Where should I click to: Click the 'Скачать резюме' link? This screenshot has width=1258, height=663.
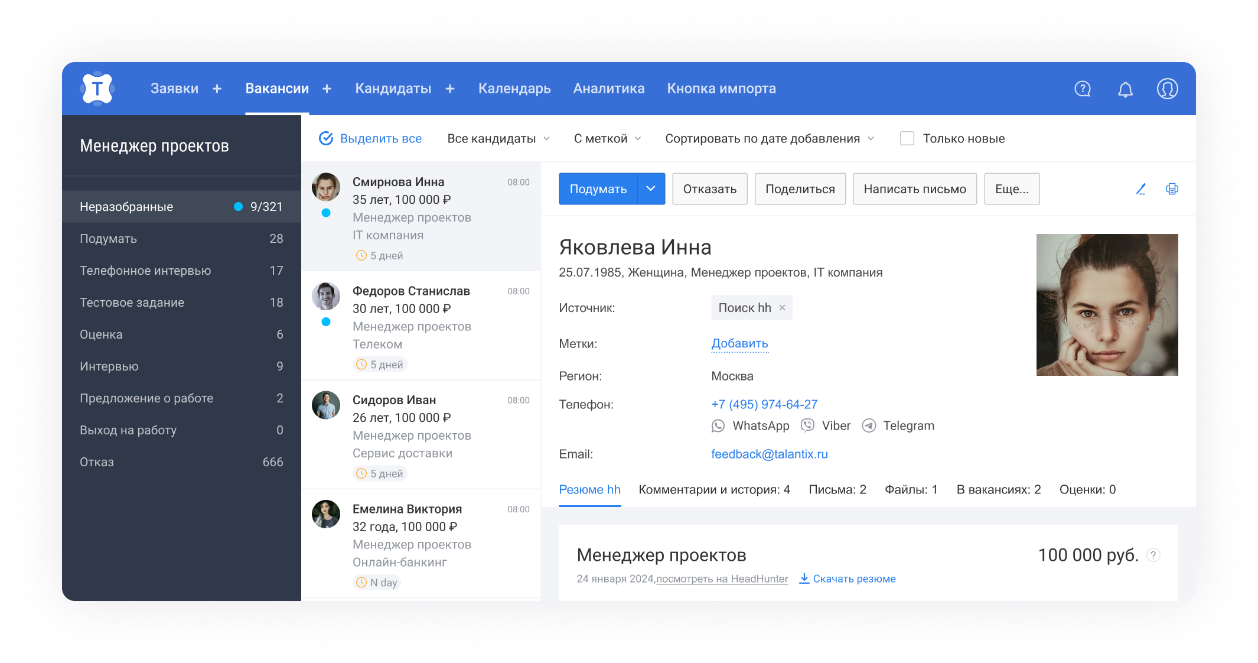(855, 578)
